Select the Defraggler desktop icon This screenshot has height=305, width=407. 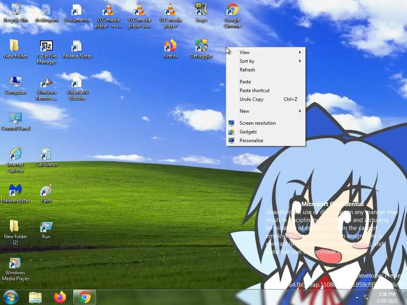[x=202, y=49]
